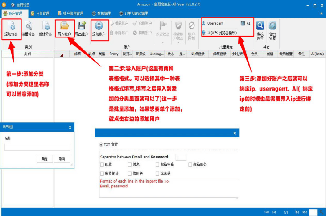Screen dimensions: 326x216
Task: Click 确定 in the account category dialog
Action: [45, 159]
